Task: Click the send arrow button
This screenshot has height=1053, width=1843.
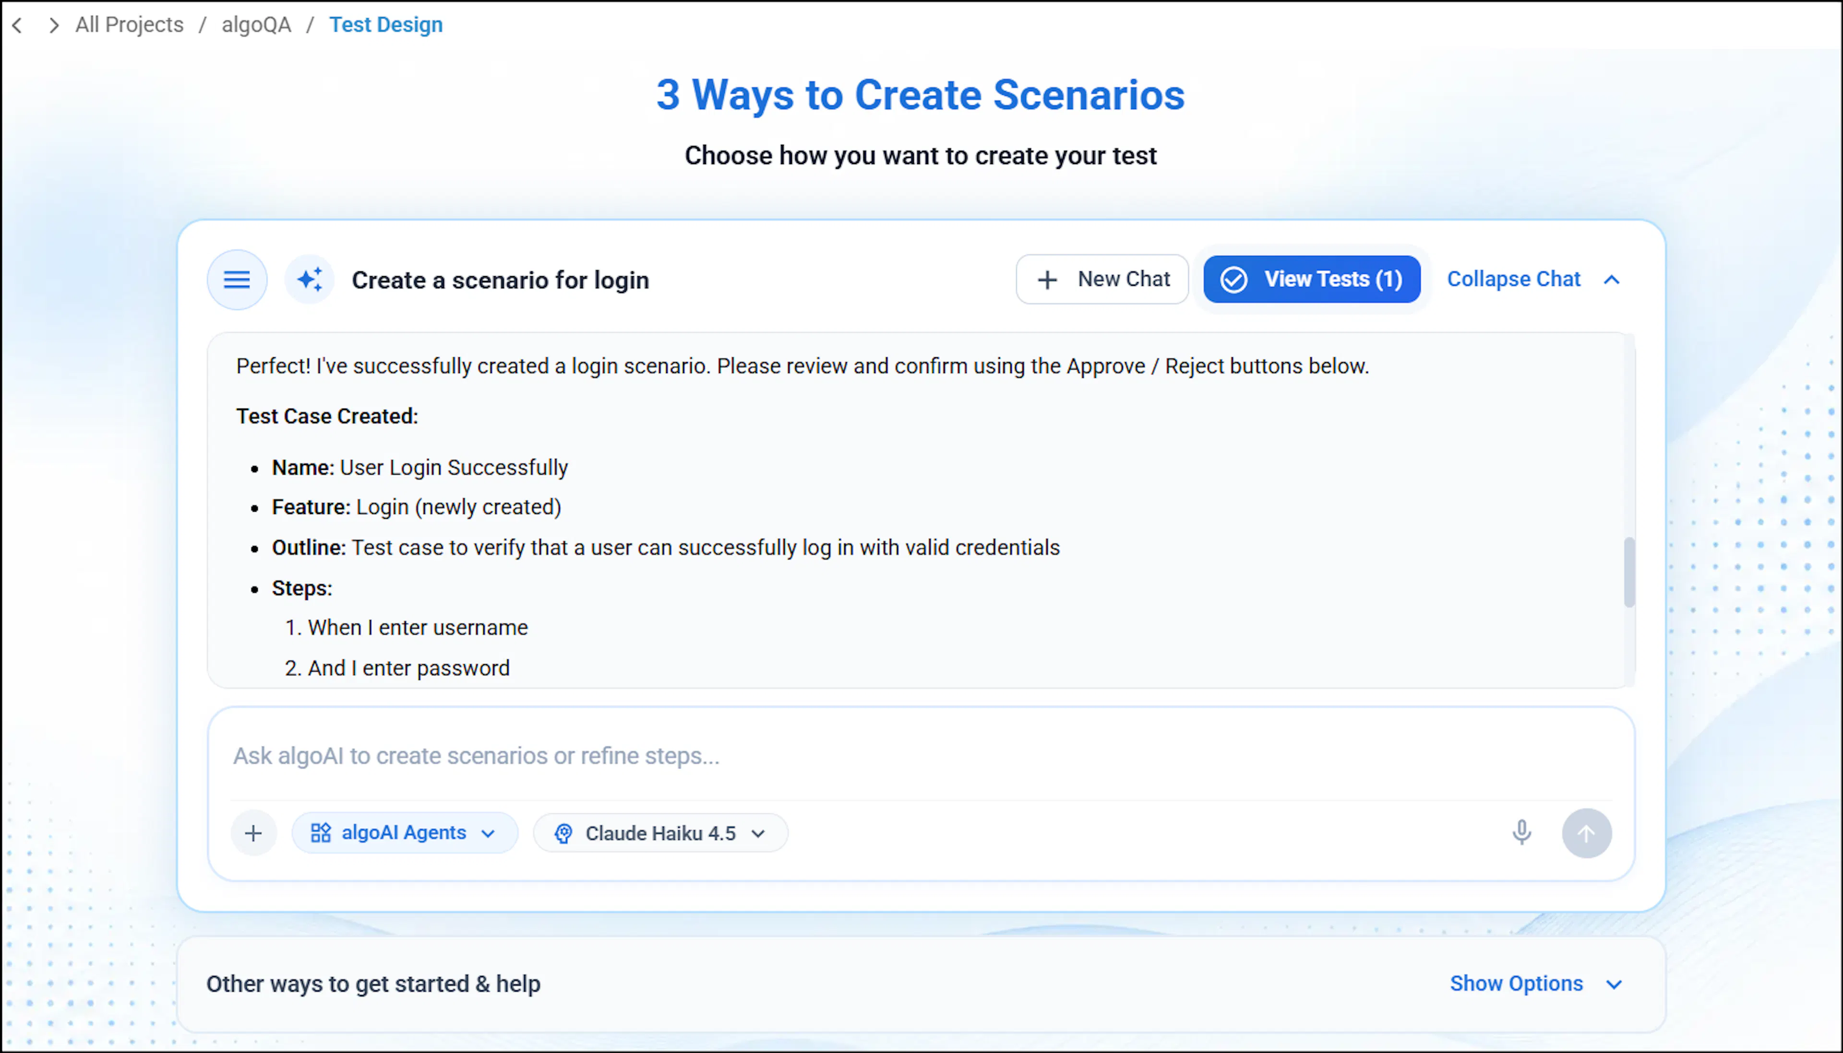Action: click(x=1587, y=833)
